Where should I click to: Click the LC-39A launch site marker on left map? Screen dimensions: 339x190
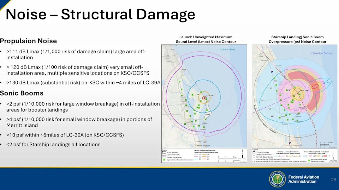(204, 98)
